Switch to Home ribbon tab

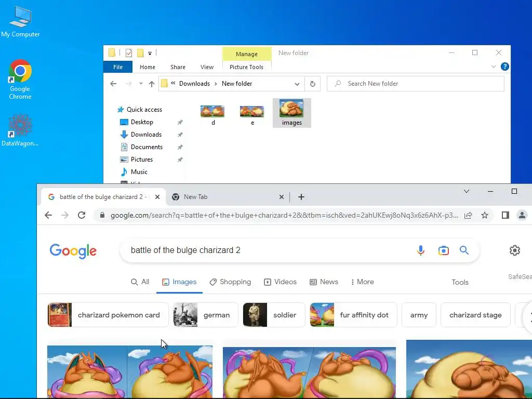click(147, 67)
